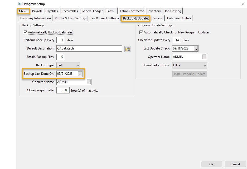Select the Retain Backup Files input box
247x169 pixels.
pyautogui.click(x=60, y=57)
